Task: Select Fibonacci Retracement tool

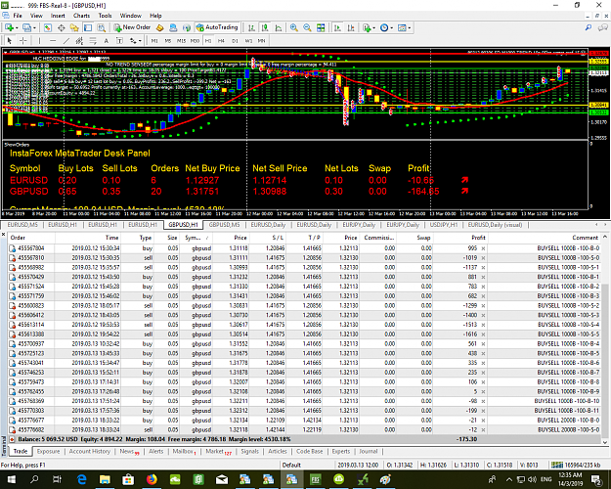Action: (93, 40)
